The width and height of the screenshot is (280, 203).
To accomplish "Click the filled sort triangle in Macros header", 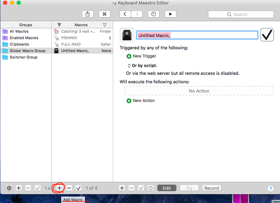I will pos(59,25).
